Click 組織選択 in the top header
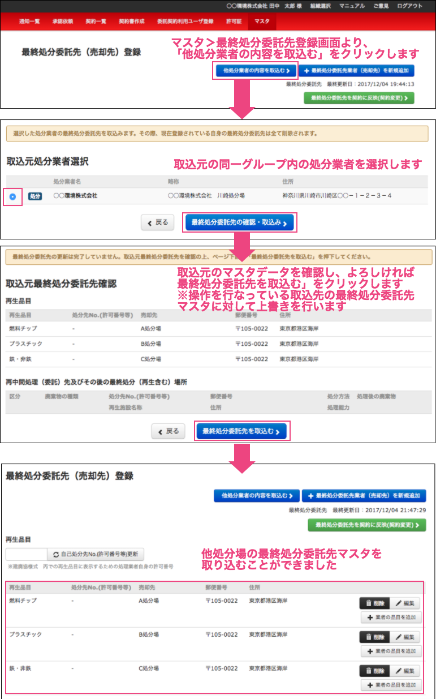Image resolution: width=436 pixels, height=699 pixels. coord(320,6)
